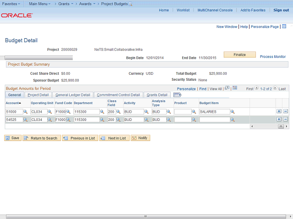Viewport: 293px width, 219px height.
Task: Click lookup icon beside SALARIES budget item
Action: pyautogui.click(x=233, y=112)
